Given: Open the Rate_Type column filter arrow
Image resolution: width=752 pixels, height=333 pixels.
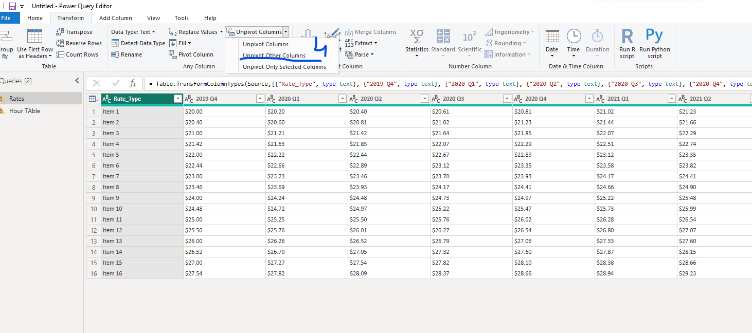Looking at the screenshot, I should tap(178, 99).
